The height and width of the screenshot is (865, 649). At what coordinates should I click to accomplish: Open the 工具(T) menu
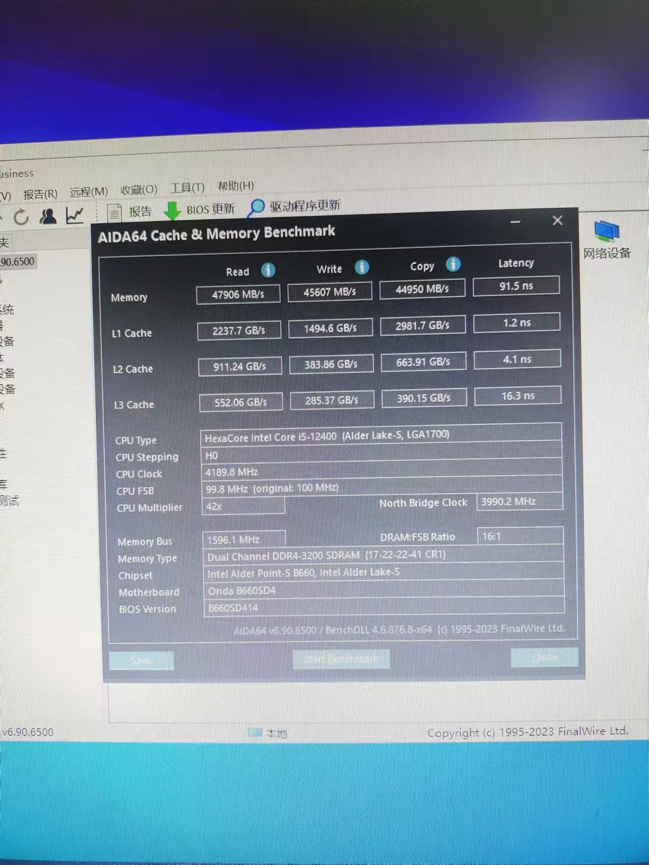click(187, 188)
